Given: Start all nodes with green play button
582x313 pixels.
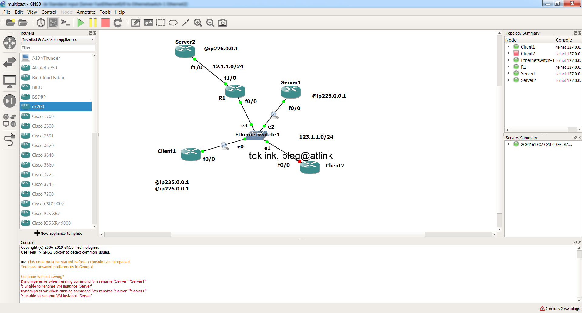Looking at the screenshot, I should click(x=80, y=22).
